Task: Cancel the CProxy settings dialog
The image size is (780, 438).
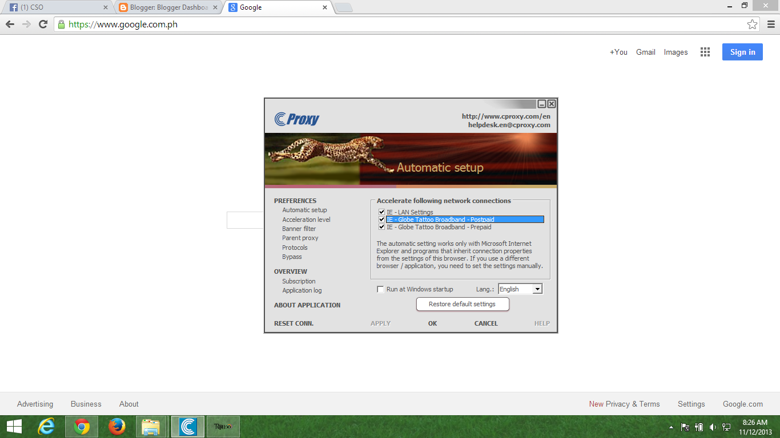Action: (486, 323)
